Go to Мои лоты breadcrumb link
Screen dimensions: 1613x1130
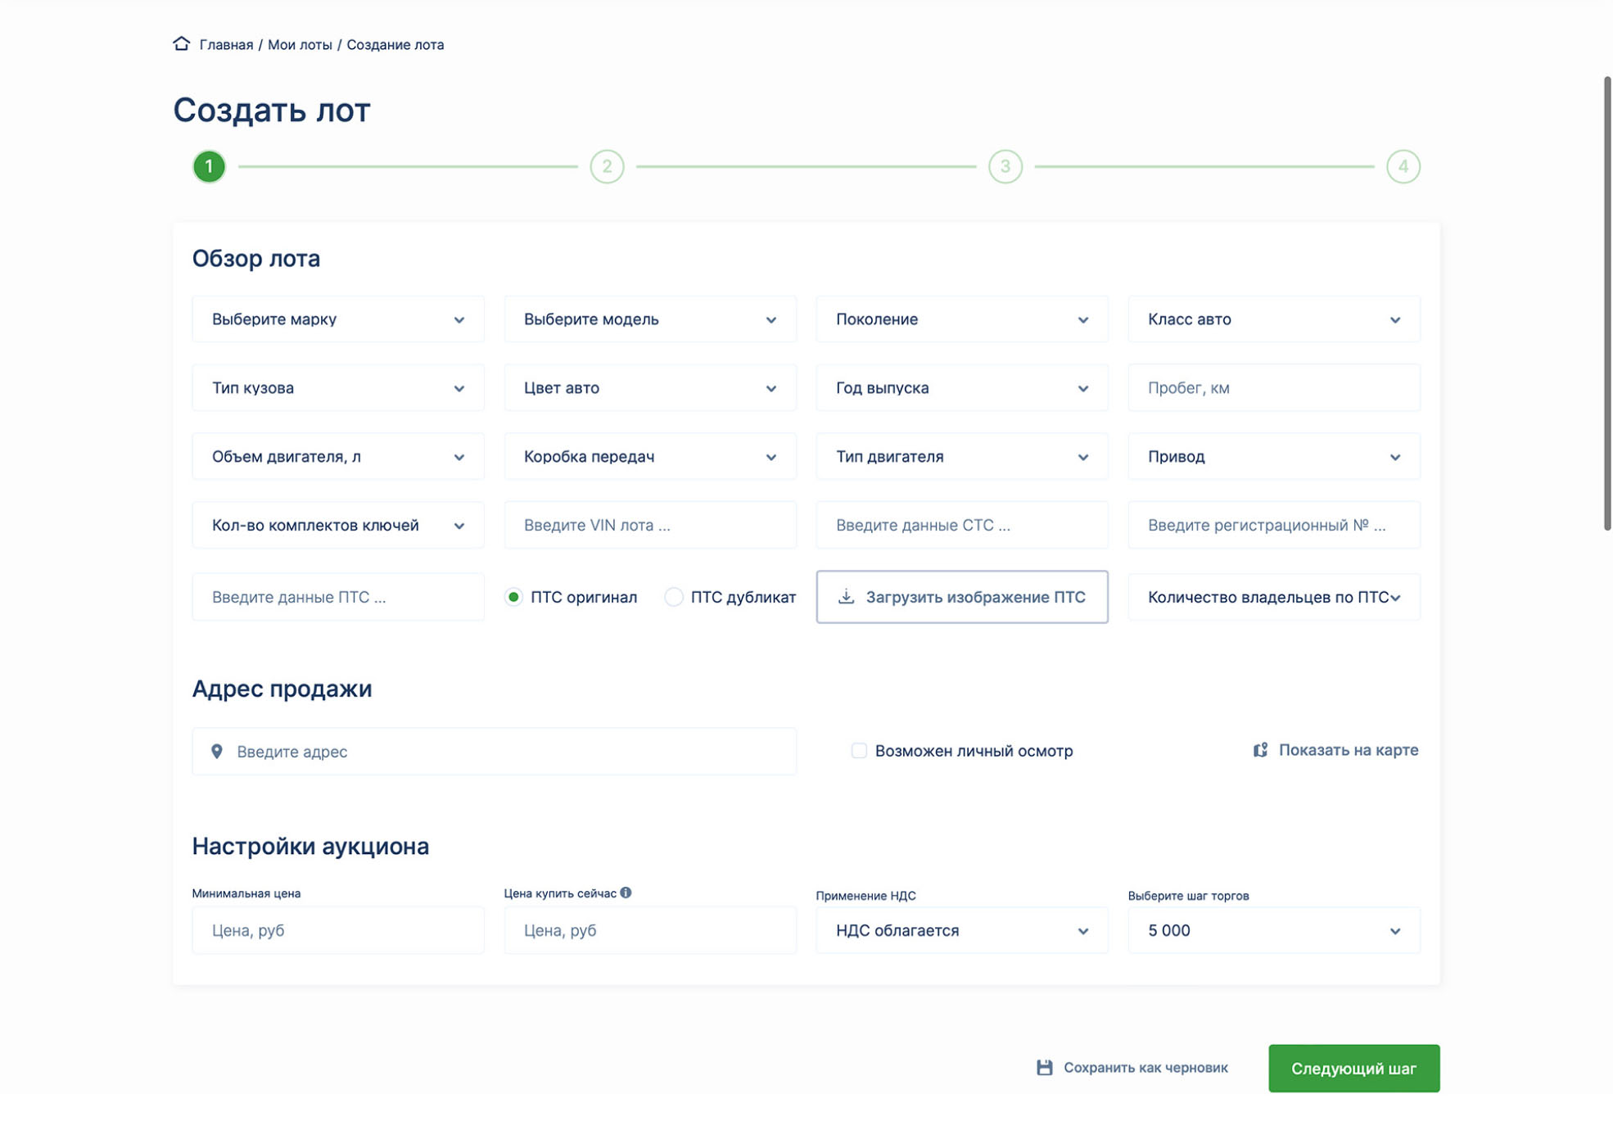coord(300,45)
